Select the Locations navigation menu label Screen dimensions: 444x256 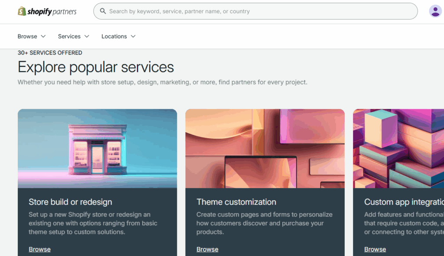(x=114, y=36)
